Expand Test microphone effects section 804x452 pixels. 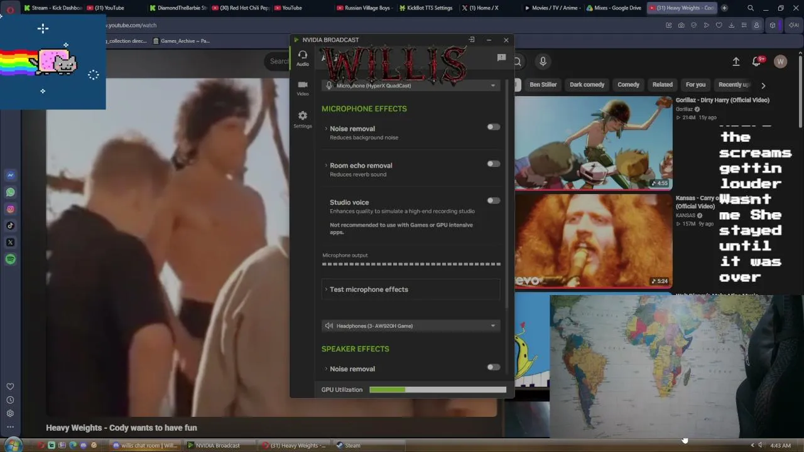[x=411, y=289]
